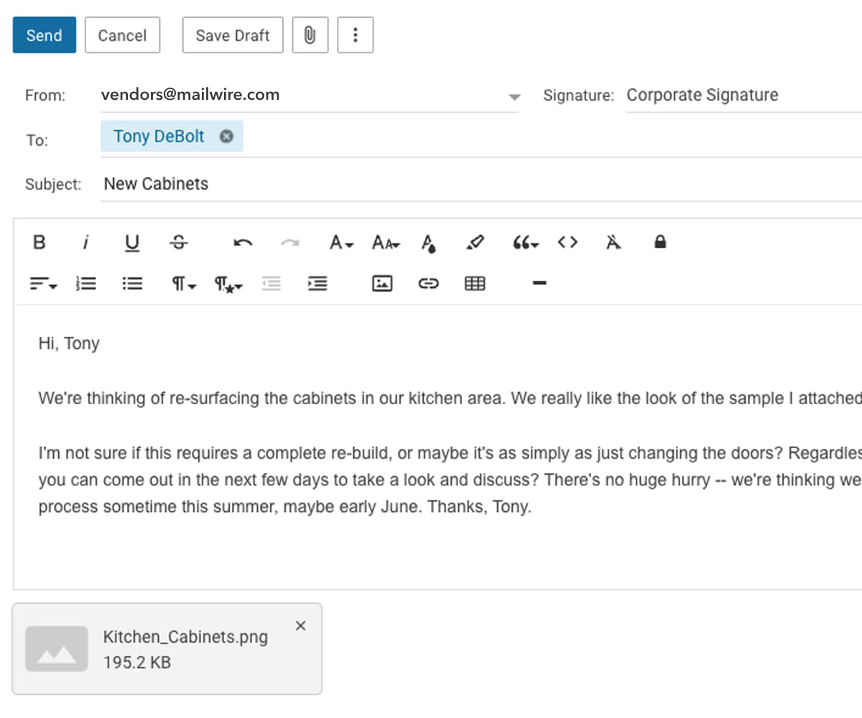Insert an image into the email body
This screenshot has height=718, width=862.
coord(381,283)
